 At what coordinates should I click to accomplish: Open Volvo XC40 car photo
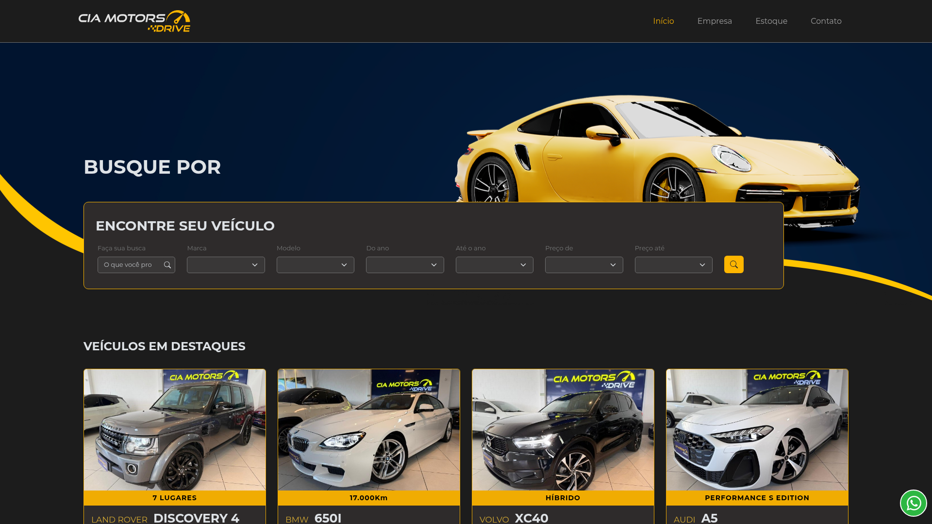[x=563, y=430]
